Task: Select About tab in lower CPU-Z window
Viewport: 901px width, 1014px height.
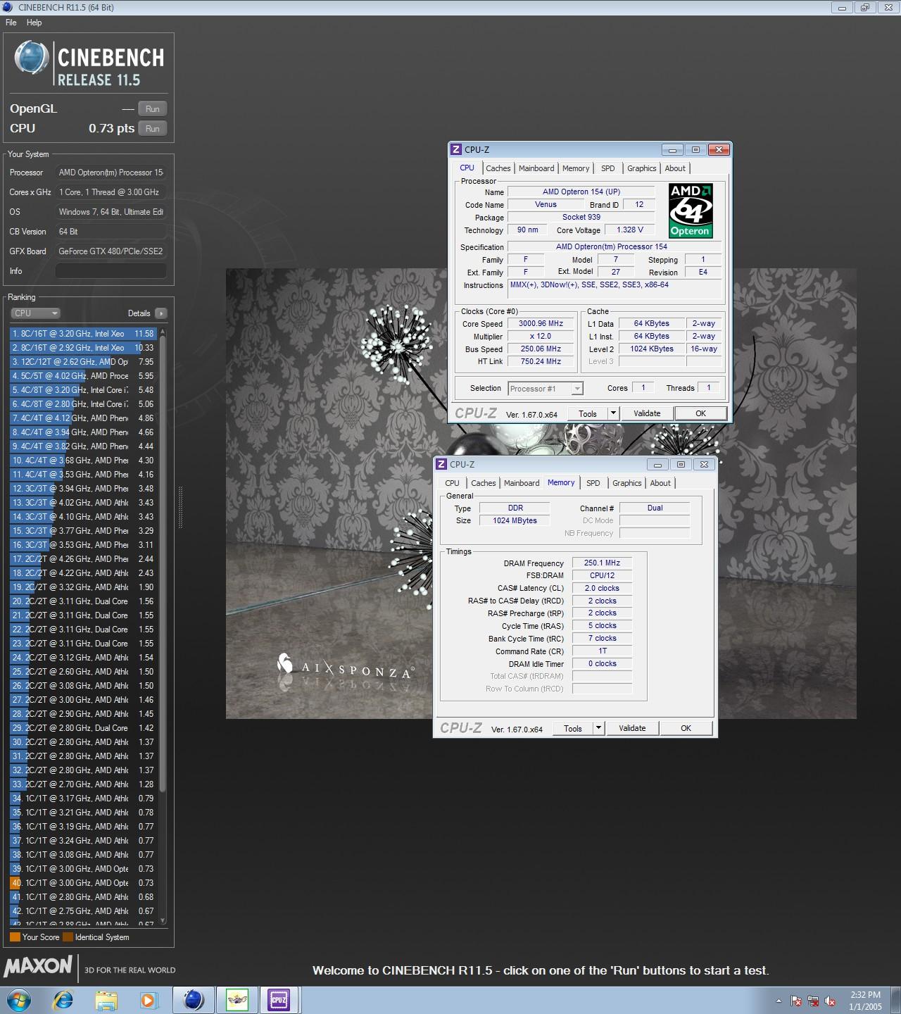Action: click(660, 483)
